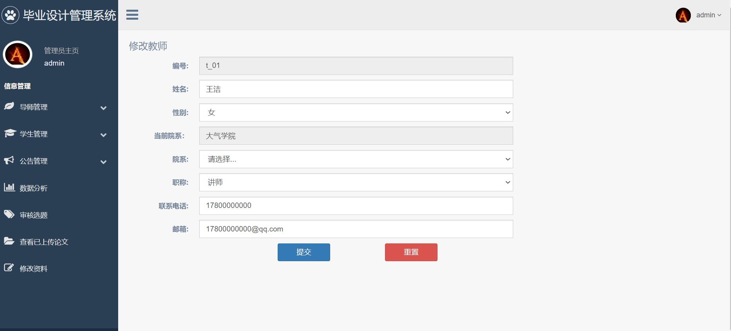731x331 pixels.
Task: Click the sidebar profile avatar
Action: click(17, 54)
